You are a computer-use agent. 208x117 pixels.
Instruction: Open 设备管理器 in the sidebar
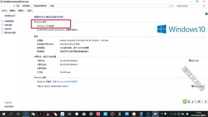coord(9,21)
